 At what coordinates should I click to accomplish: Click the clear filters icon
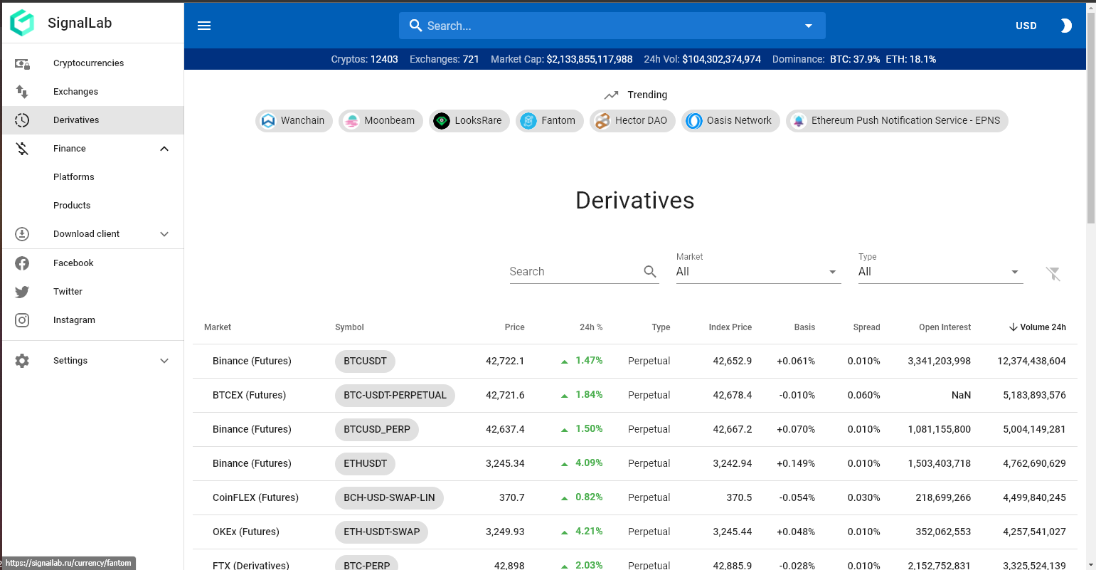(x=1053, y=273)
